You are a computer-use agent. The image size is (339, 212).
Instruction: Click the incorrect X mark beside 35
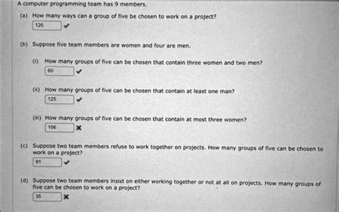66,197
